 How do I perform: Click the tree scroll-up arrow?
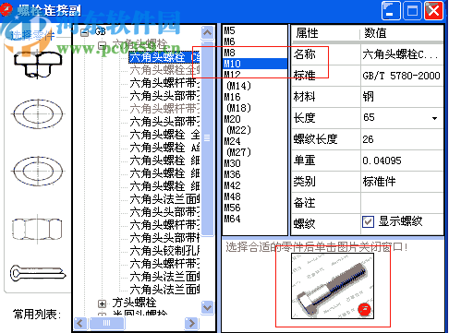point(208,32)
